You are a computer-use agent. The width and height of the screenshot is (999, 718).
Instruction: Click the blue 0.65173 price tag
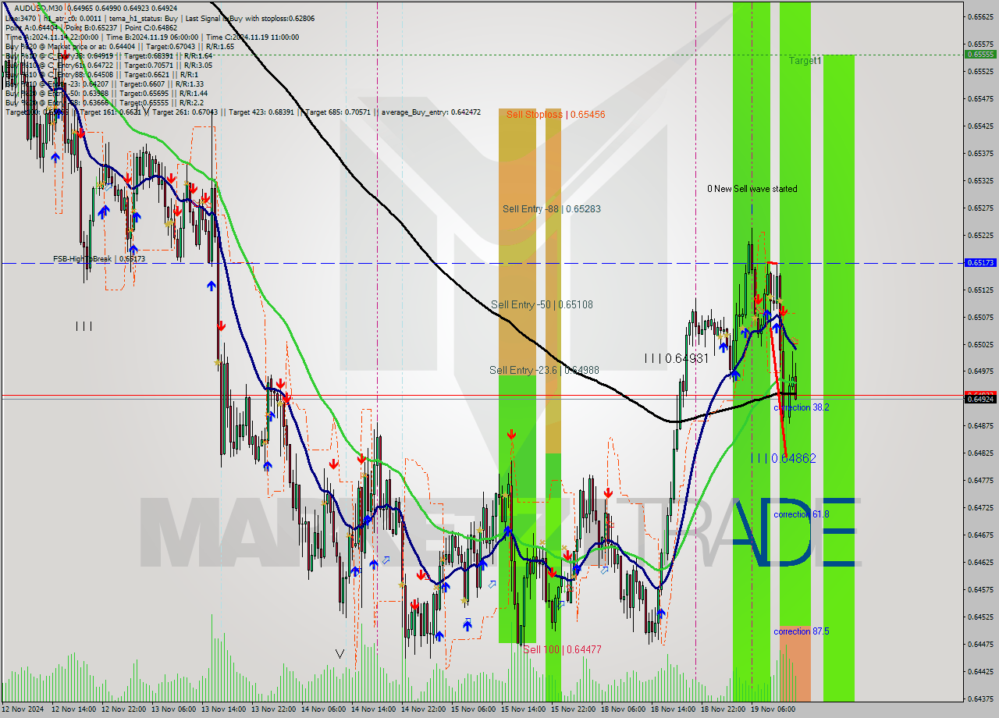click(x=980, y=263)
